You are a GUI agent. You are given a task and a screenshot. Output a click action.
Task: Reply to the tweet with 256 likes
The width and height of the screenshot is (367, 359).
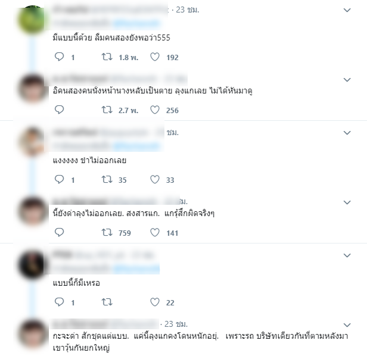pyautogui.click(x=59, y=110)
